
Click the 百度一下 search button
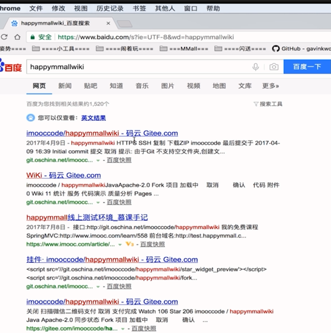point(307,67)
